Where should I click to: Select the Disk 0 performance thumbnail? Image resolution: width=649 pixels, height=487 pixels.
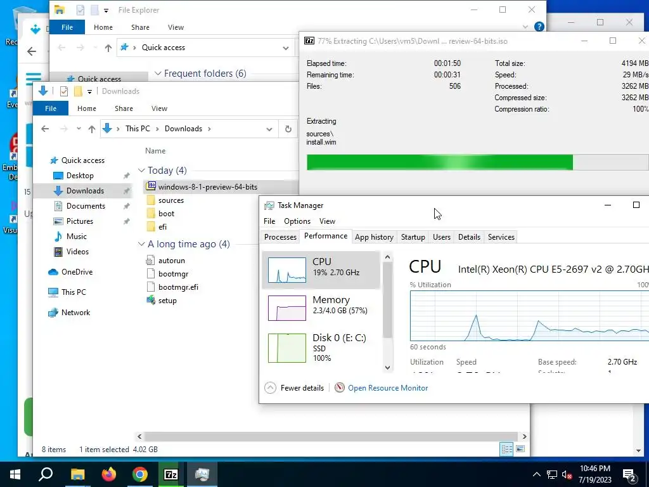coord(287,348)
